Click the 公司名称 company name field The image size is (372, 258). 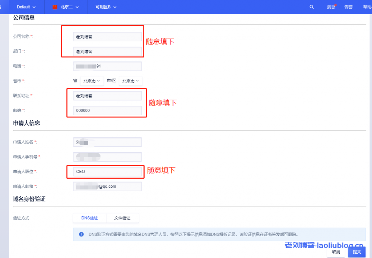(107, 37)
